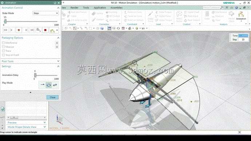Image resolution: width=251 pixels, height=141 pixels.
Task: Click the yellow sphere icon in the top border bar
Action: (137, 28)
